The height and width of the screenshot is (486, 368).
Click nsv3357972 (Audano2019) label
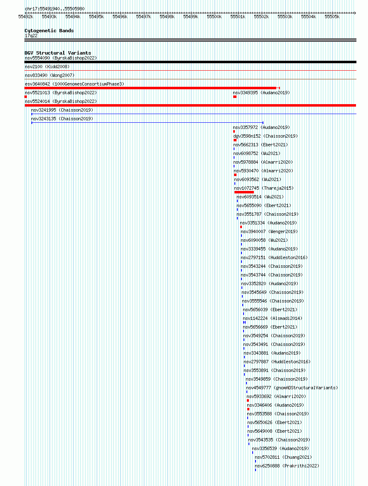(261, 127)
